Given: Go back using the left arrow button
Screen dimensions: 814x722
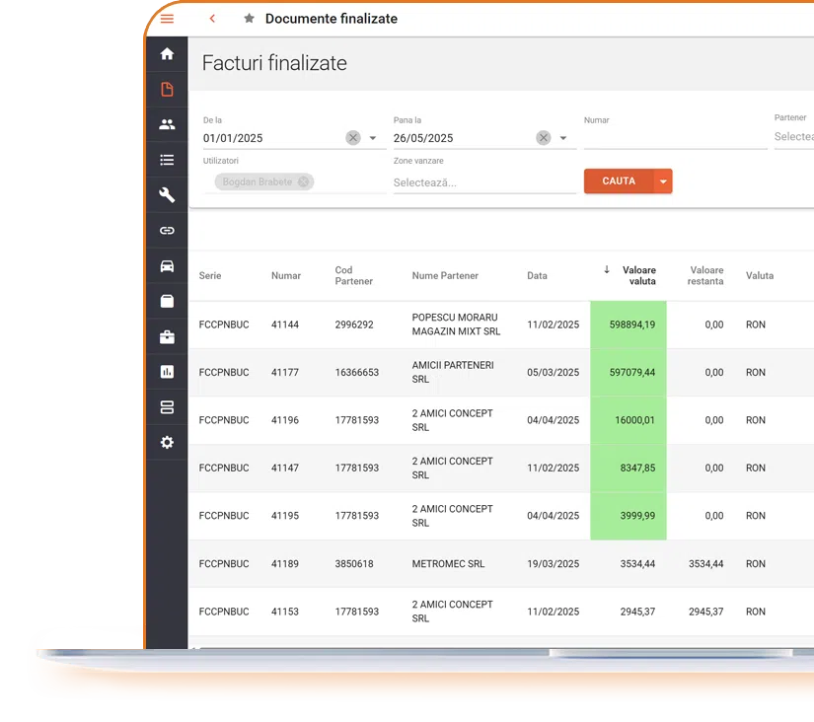Looking at the screenshot, I should point(212,18).
